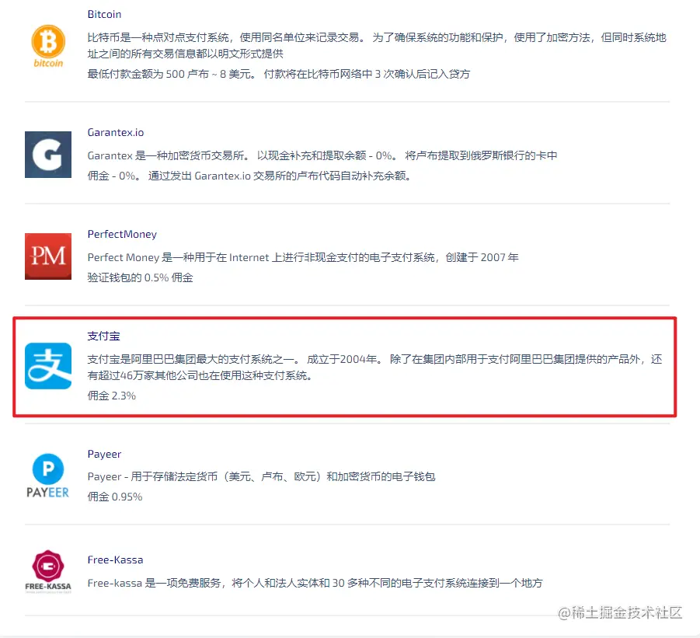
Task: Click the text '佣金 0.95%'
Action: tap(115, 497)
